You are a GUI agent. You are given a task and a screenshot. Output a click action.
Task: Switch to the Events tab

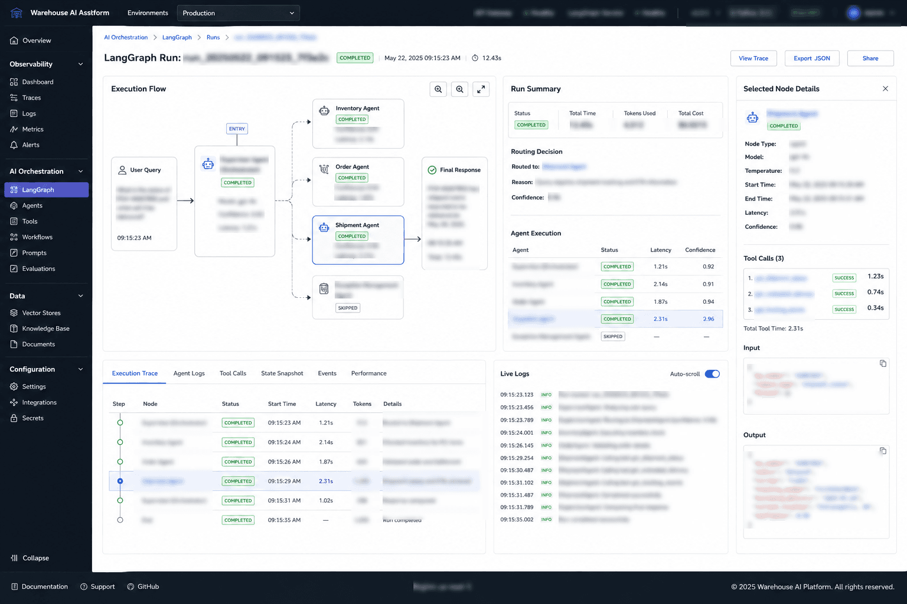point(327,373)
